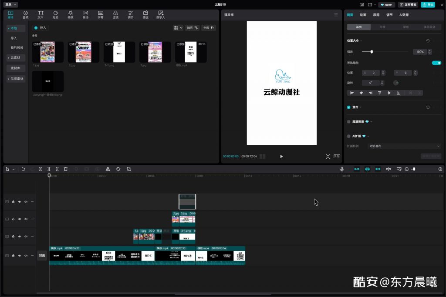Mute the main 模板.mp4 track

[x=26, y=256]
